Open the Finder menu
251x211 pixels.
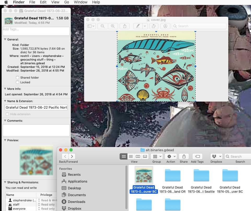[x=19, y=2]
